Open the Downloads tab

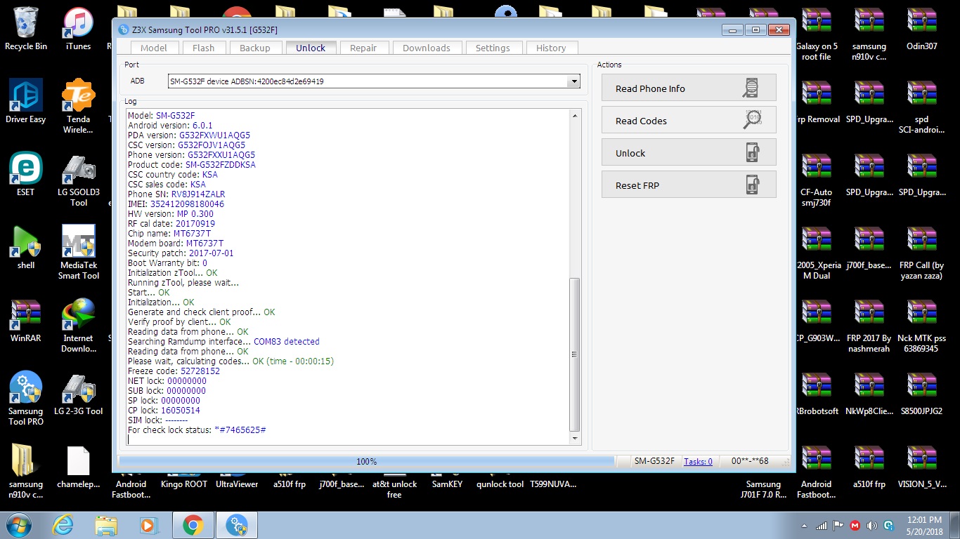pyautogui.click(x=427, y=48)
